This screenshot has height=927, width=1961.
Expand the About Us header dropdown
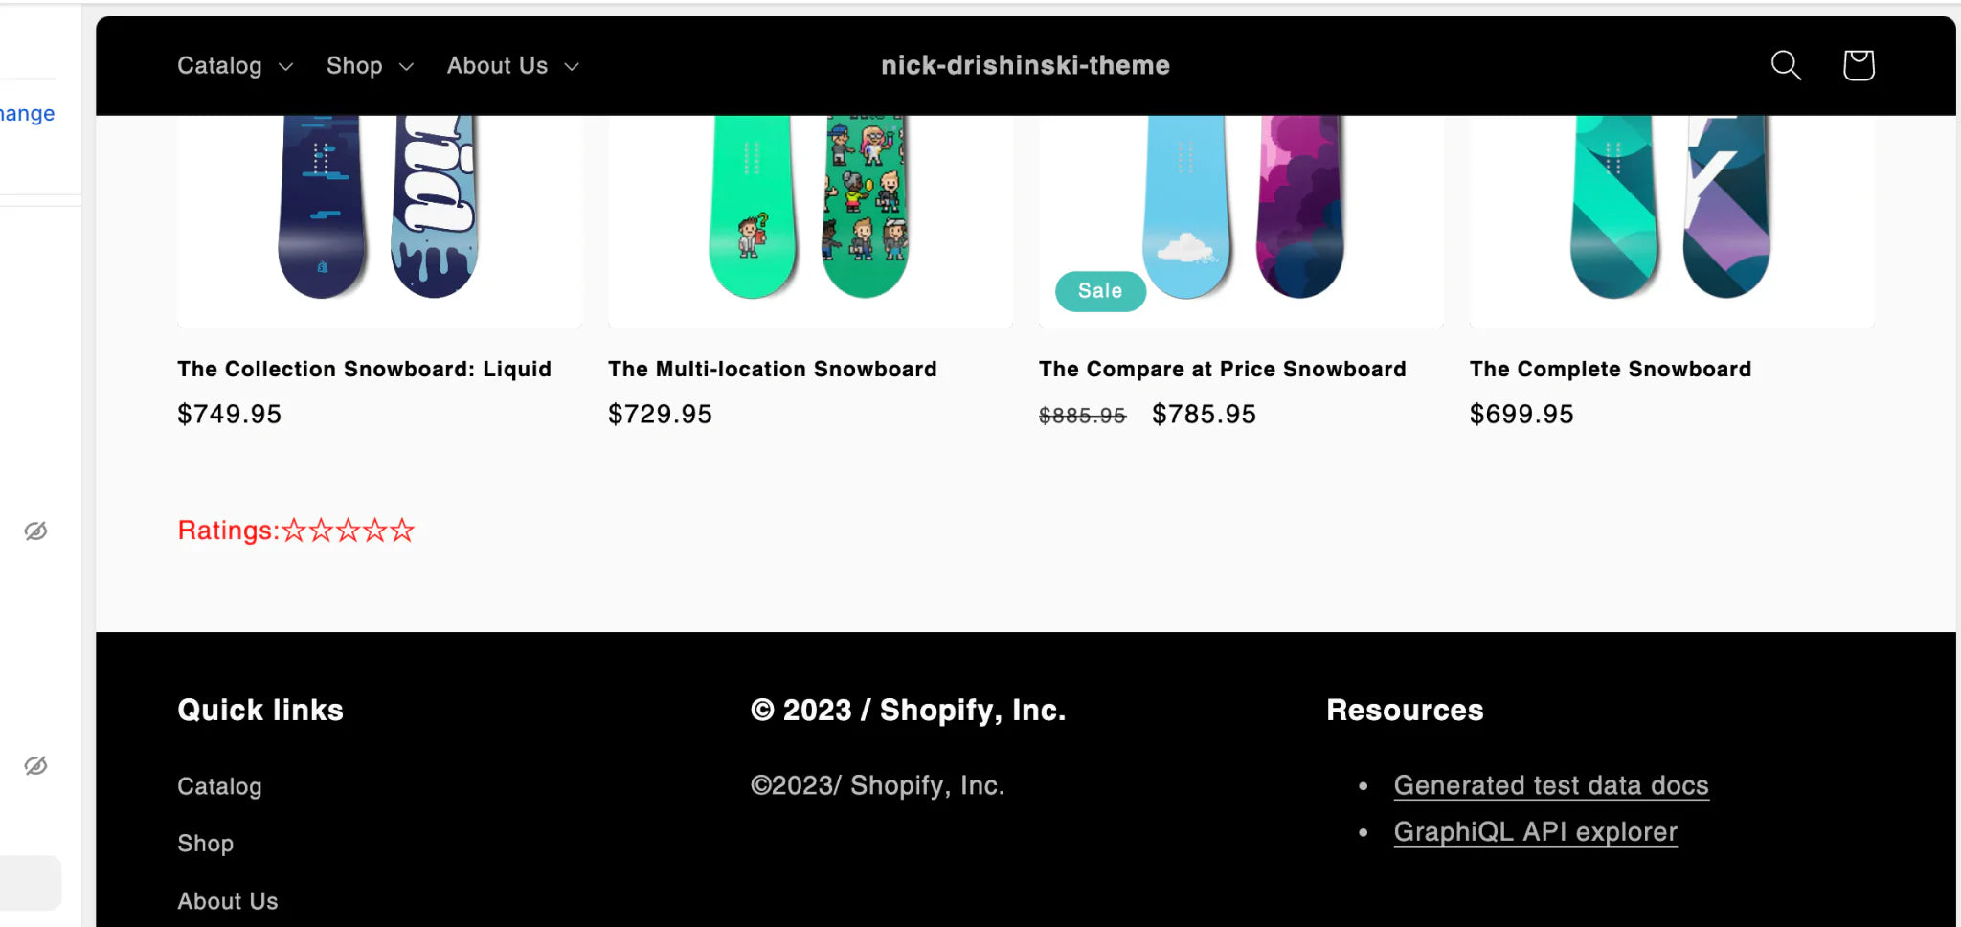point(512,66)
